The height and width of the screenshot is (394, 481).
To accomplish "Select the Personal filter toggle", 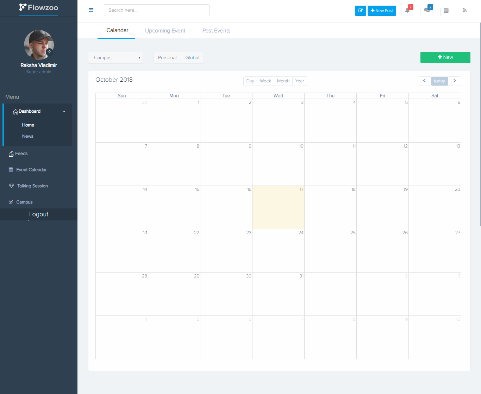I will [167, 58].
